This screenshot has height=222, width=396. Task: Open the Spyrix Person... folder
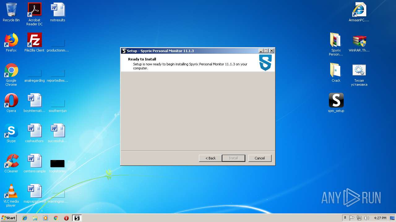(x=336, y=45)
